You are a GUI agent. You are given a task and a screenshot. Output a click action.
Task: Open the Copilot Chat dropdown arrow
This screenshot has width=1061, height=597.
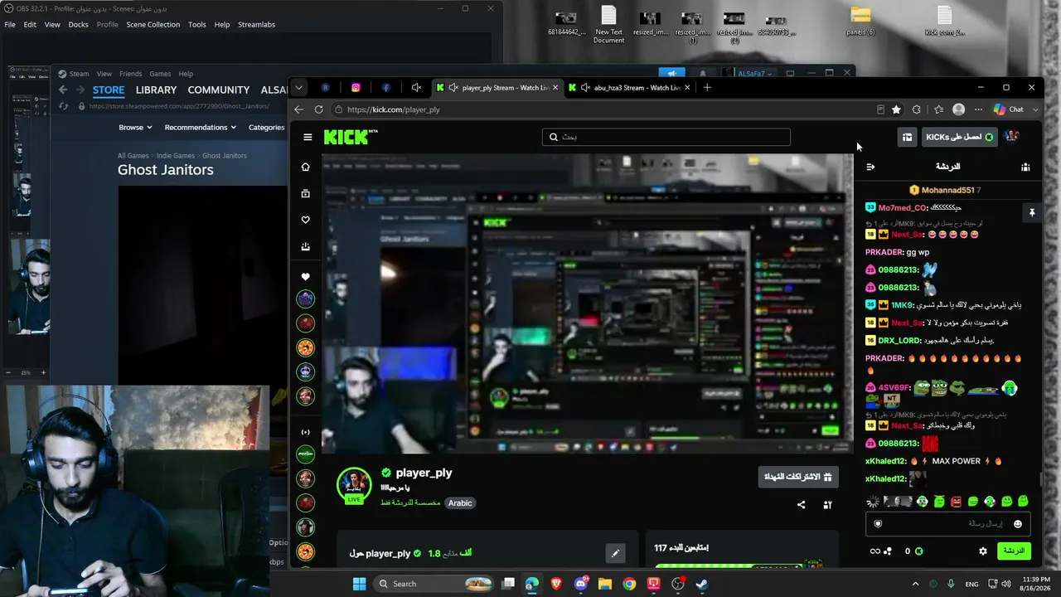[1035, 109]
